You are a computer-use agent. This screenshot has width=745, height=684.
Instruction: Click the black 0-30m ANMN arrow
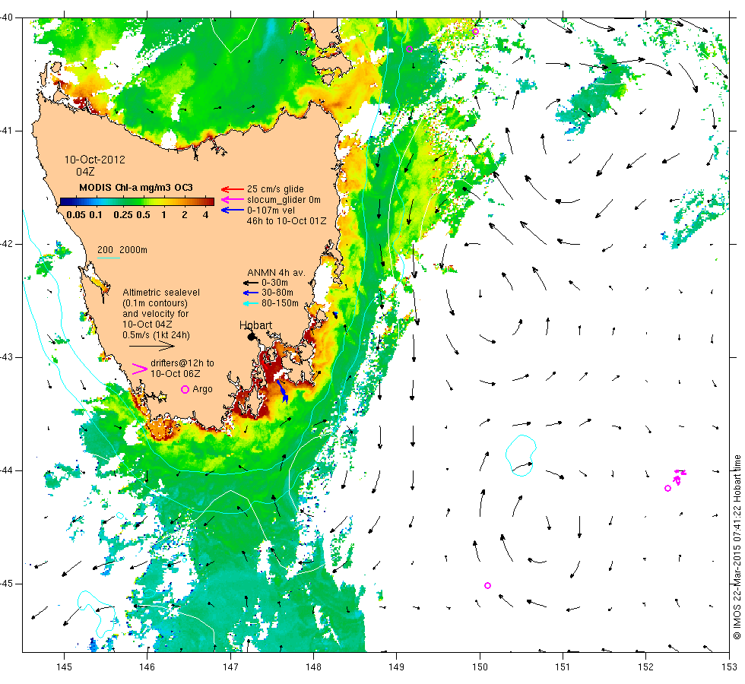click(x=251, y=283)
